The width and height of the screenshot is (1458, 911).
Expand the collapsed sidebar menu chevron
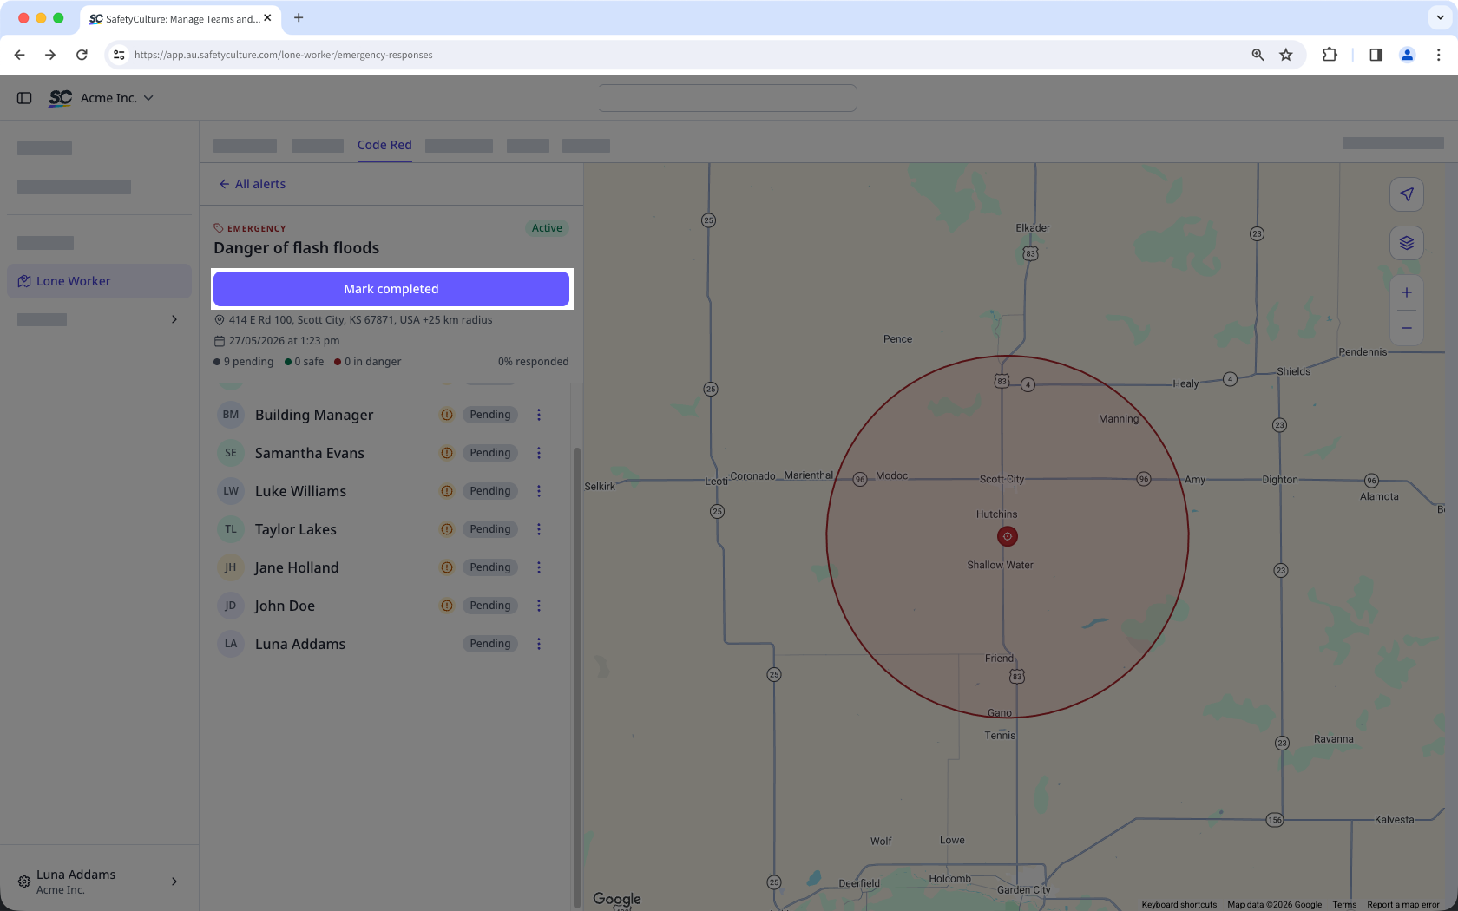pyautogui.click(x=174, y=319)
